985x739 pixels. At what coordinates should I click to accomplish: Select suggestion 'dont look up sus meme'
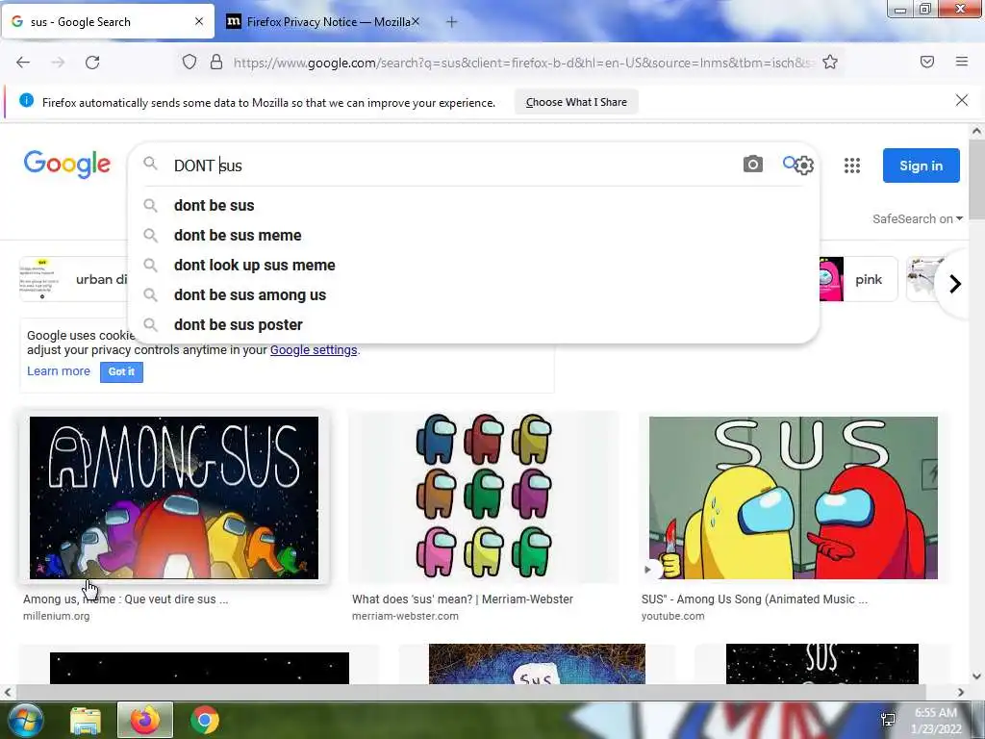(473, 266)
